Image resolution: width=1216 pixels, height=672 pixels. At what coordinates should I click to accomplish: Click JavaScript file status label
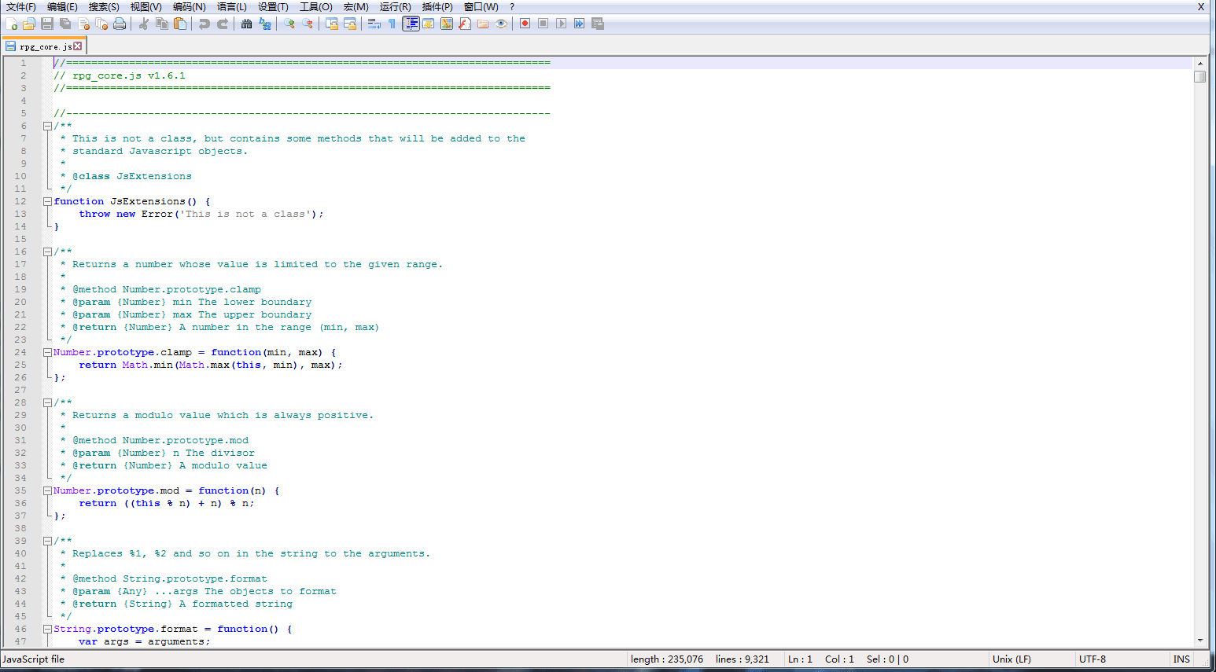click(x=34, y=659)
